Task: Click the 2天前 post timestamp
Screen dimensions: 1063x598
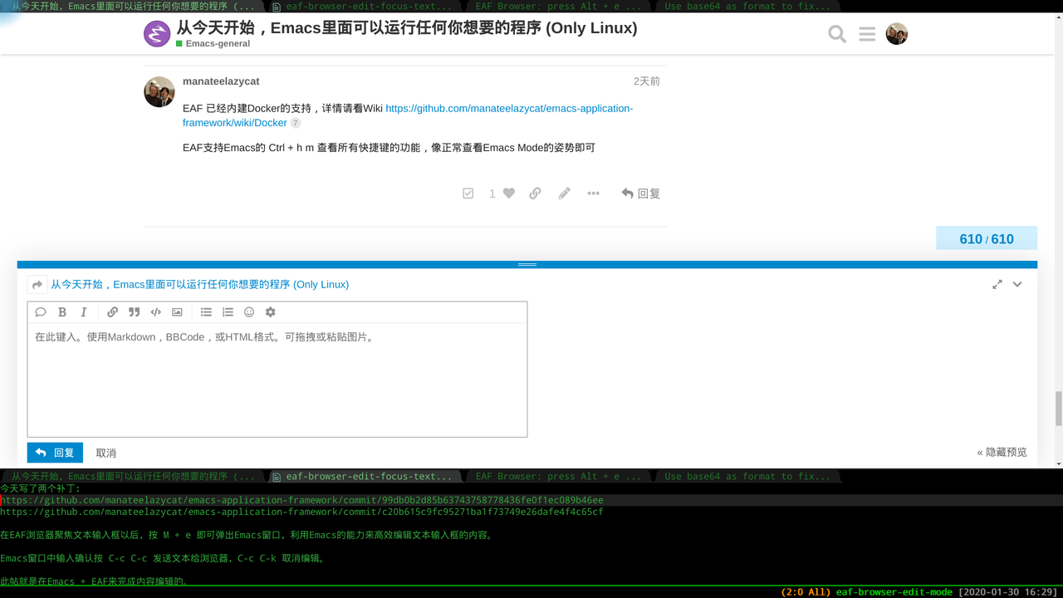Action: coord(647,81)
